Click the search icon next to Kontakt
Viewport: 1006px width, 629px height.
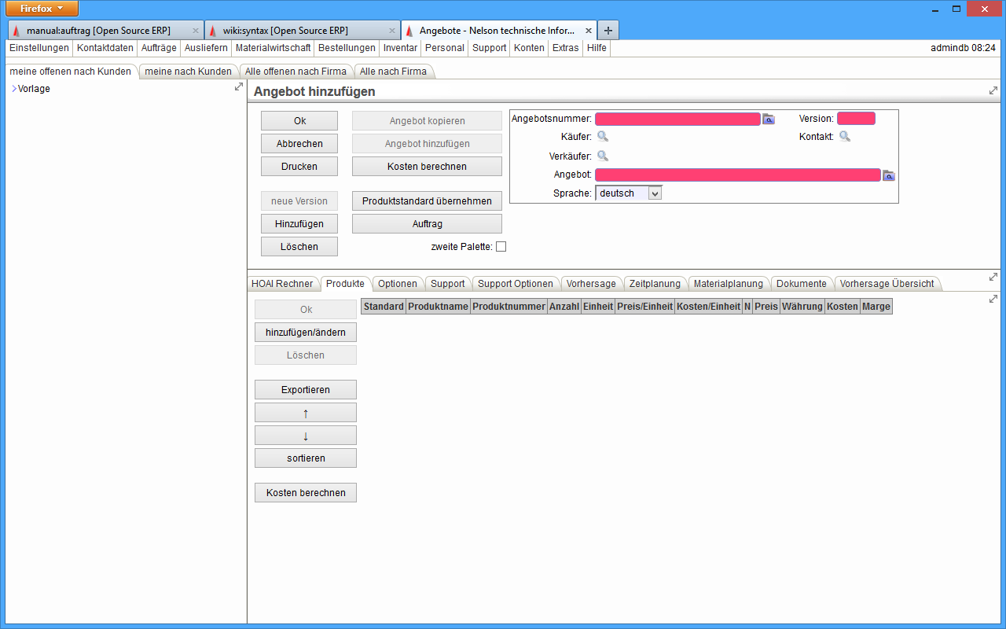845,137
